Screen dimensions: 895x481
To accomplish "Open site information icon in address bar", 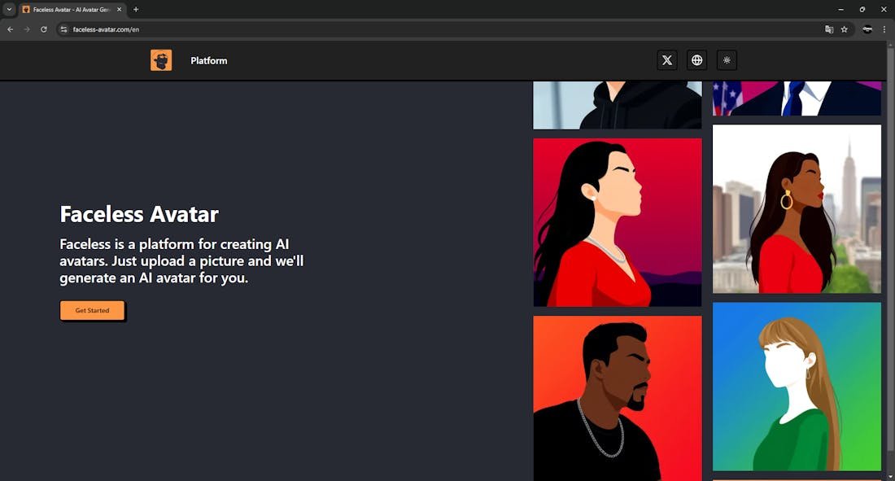I will [64, 29].
